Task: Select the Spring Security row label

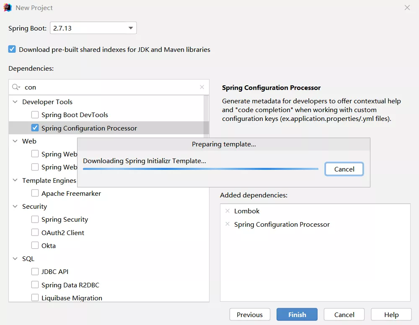Action: coord(65,220)
